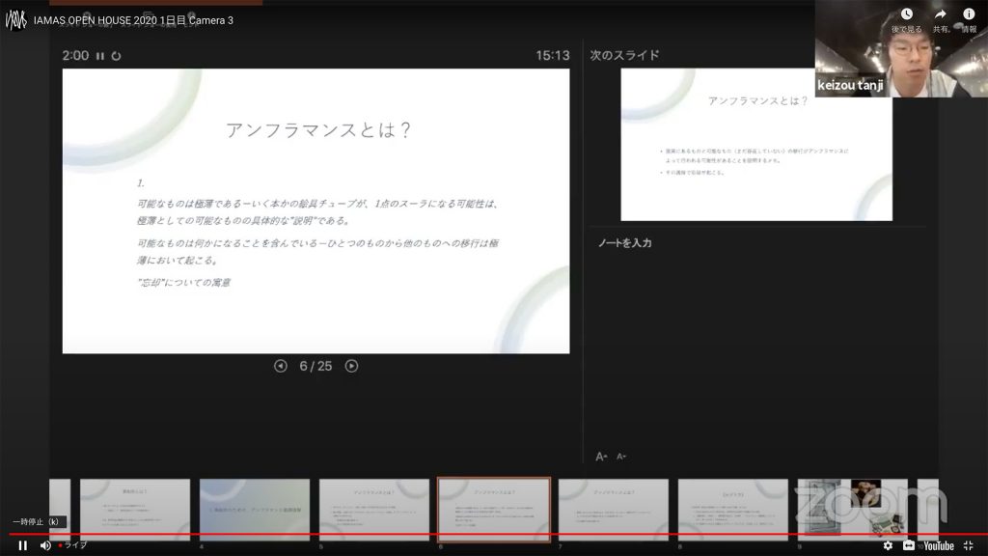Pause the YouTube live video
Image resolution: width=988 pixels, height=556 pixels.
click(x=23, y=545)
